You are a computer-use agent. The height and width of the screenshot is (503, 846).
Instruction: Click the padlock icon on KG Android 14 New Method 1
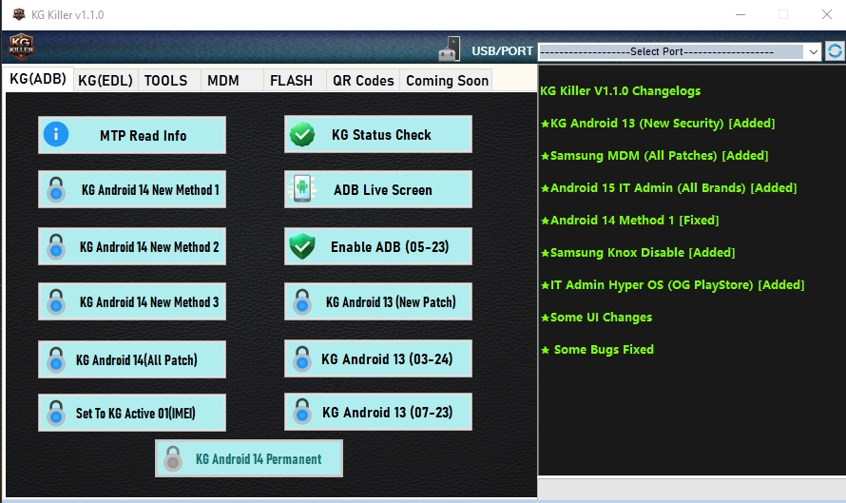[56, 190]
